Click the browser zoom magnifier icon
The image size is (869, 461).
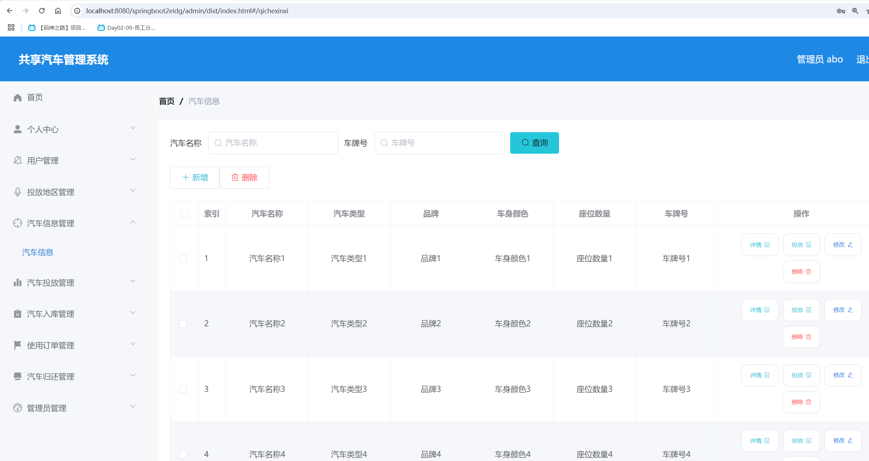click(855, 11)
